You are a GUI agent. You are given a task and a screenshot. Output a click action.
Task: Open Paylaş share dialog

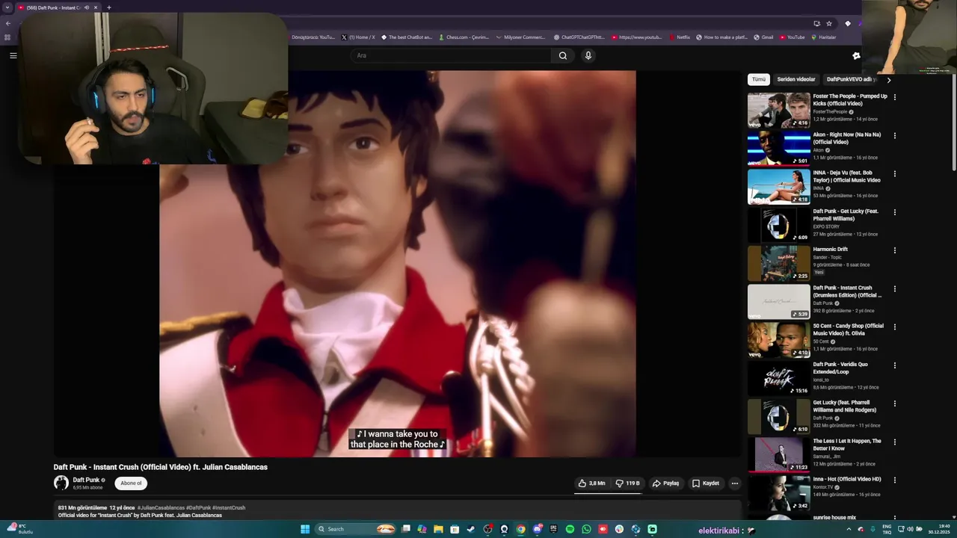click(x=665, y=483)
